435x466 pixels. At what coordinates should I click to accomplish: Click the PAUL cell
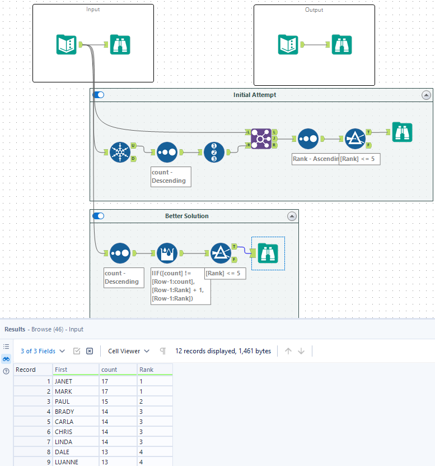[76, 401]
